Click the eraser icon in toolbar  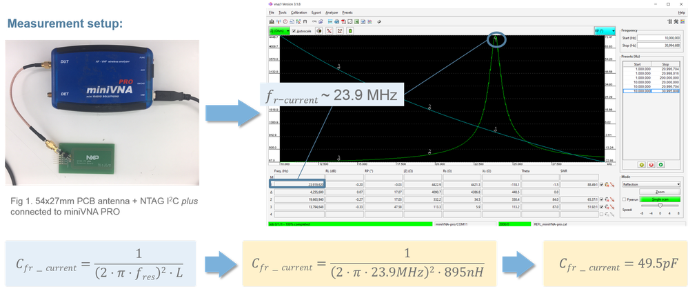coord(379,21)
